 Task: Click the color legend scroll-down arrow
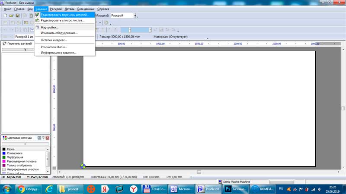point(48,171)
